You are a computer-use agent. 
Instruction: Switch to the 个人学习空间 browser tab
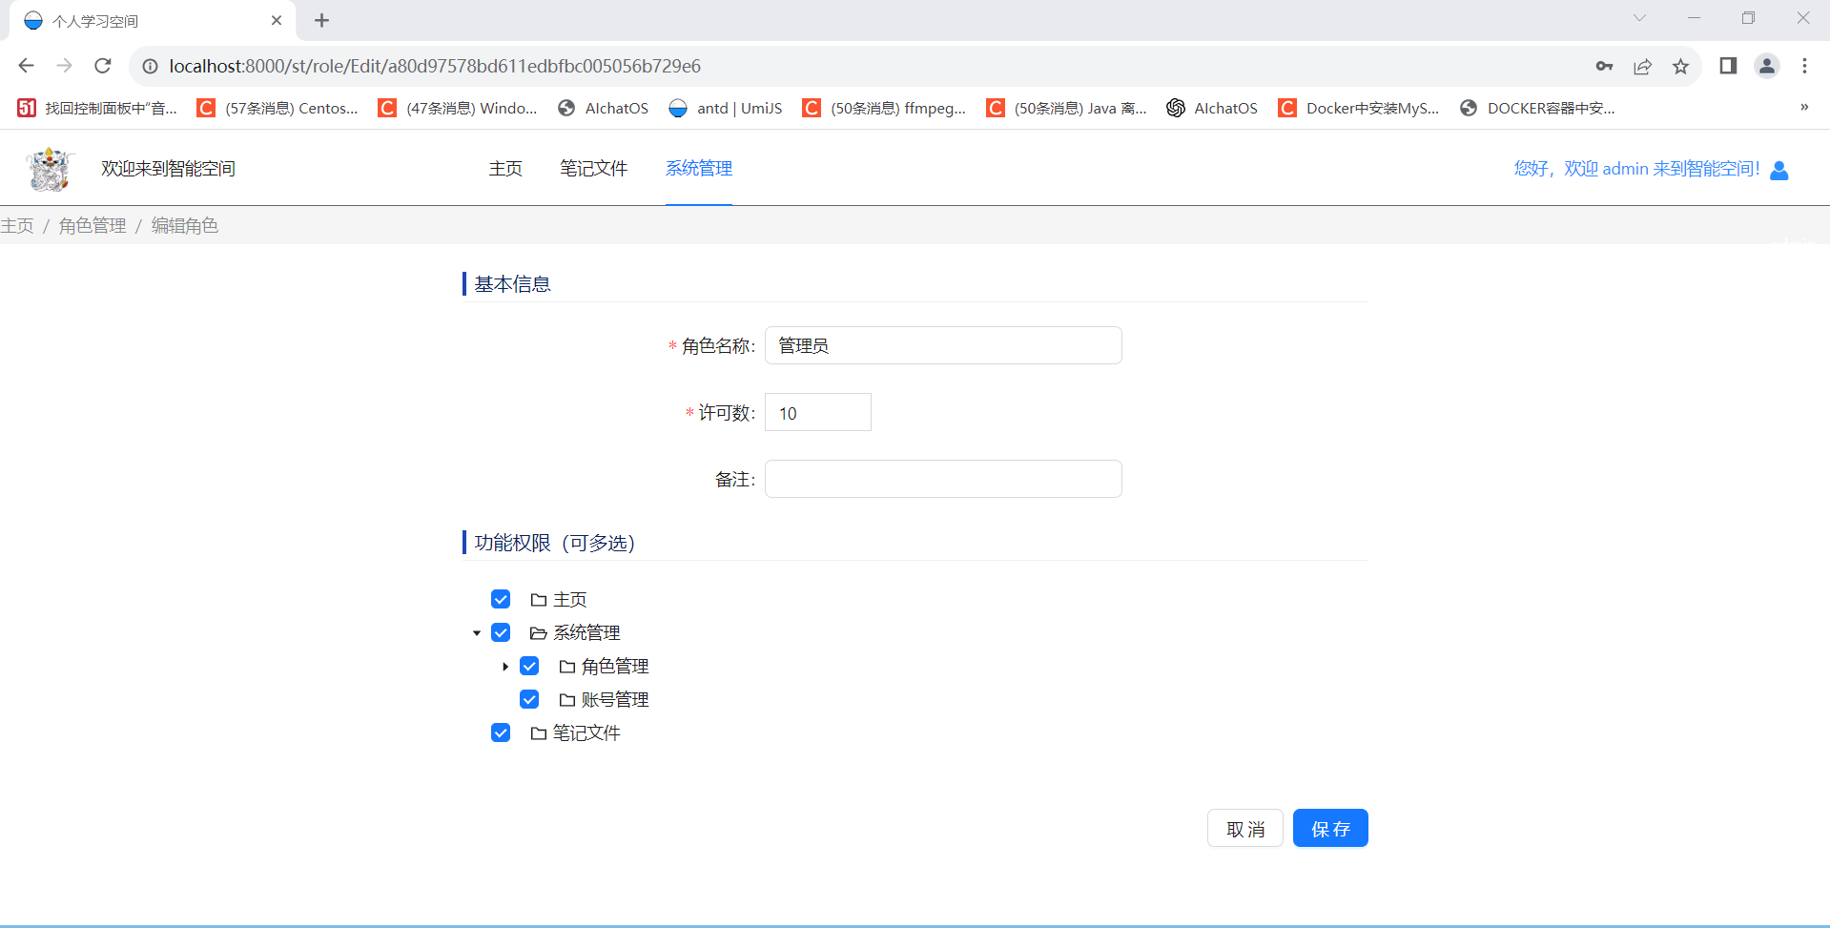tap(153, 21)
